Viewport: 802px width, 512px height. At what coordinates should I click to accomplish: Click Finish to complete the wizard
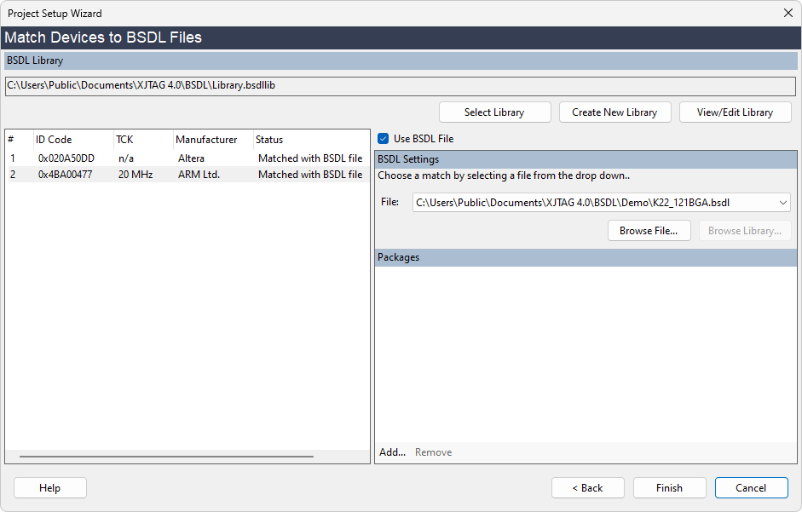[x=669, y=488]
